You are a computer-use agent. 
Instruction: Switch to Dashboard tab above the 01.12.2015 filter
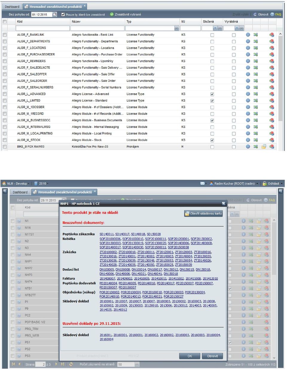[x=12, y=7]
